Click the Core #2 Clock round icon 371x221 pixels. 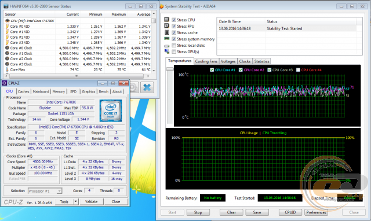(x=8, y=59)
